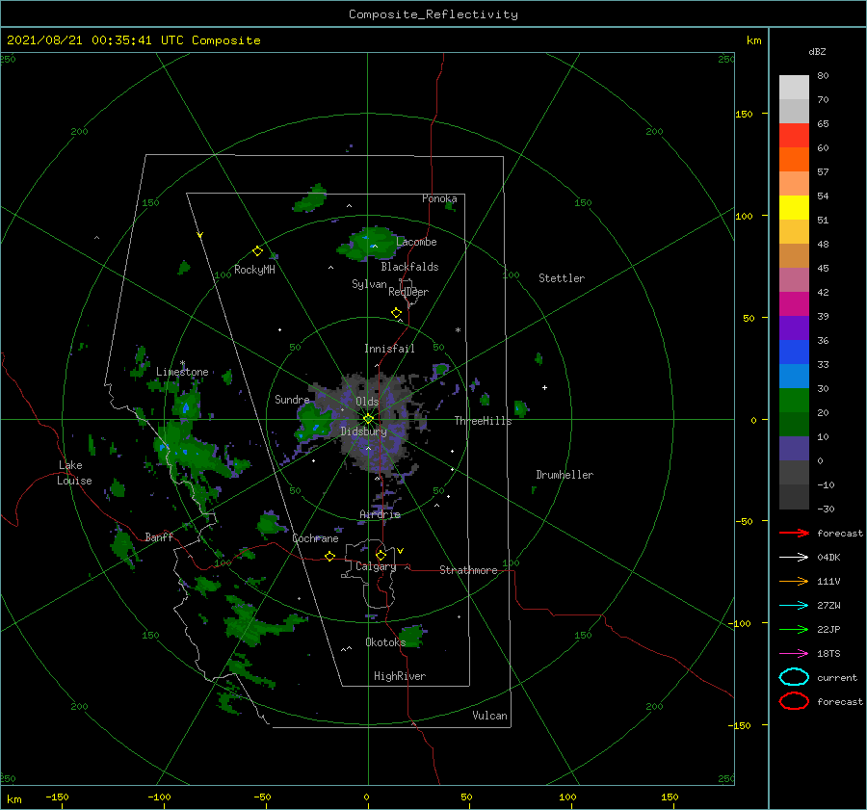Click the dBZ heading above color scale
The height and width of the screenshot is (810, 867).
[817, 51]
